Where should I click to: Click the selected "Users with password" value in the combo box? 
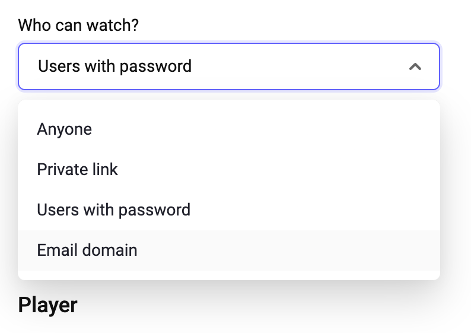(114, 66)
